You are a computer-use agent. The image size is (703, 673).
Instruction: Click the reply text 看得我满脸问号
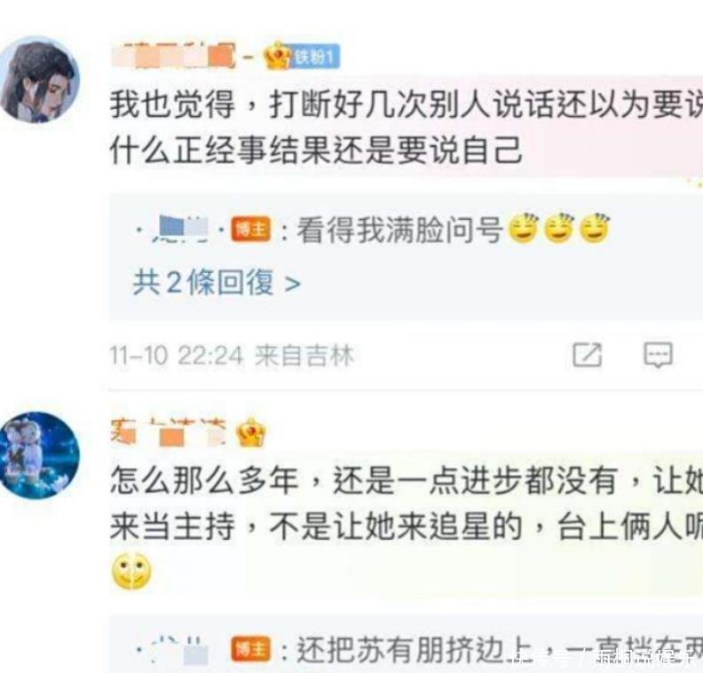399,230
